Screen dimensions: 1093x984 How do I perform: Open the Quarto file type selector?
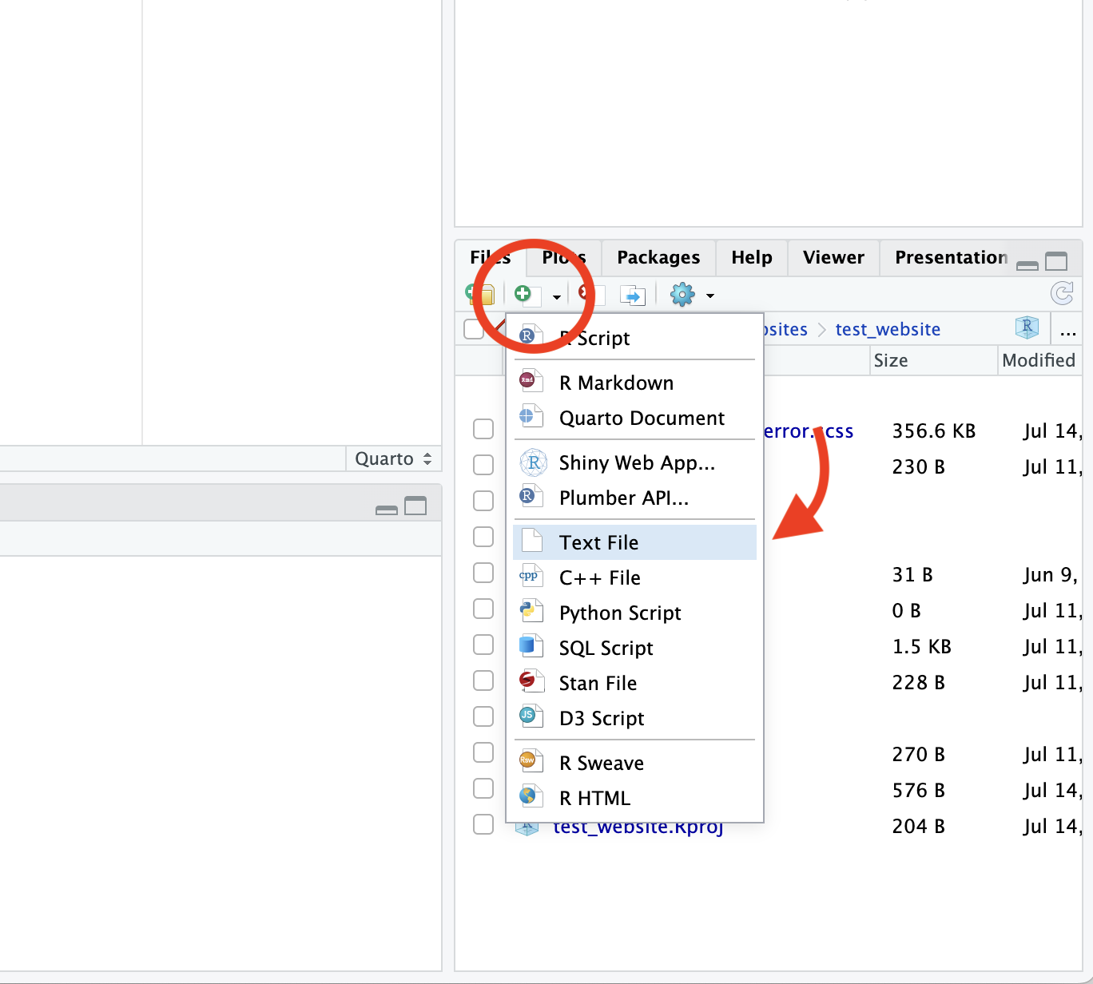[x=393, y=459]
